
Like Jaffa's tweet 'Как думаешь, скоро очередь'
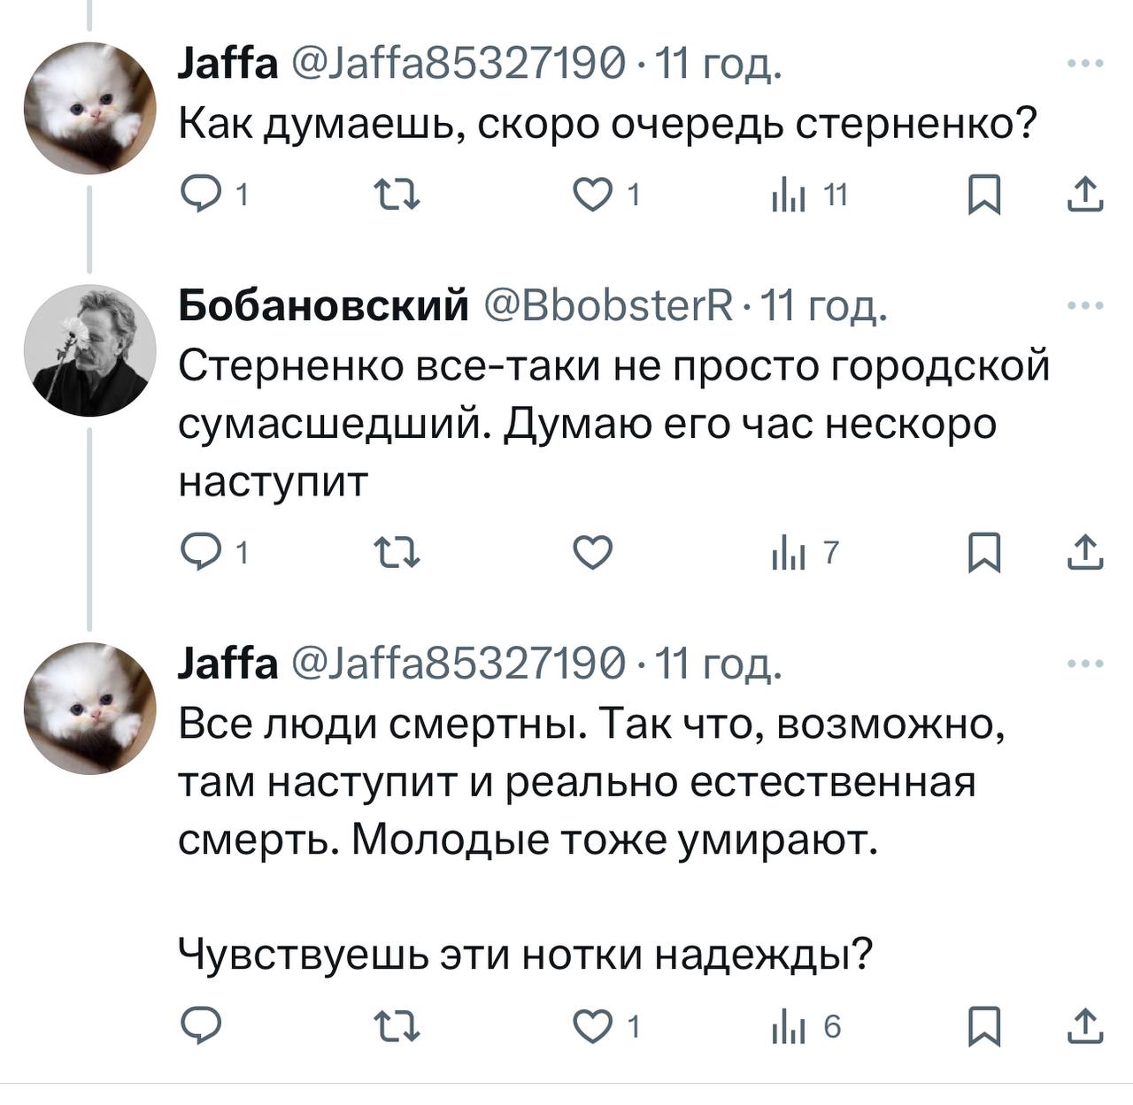(592, 194)
